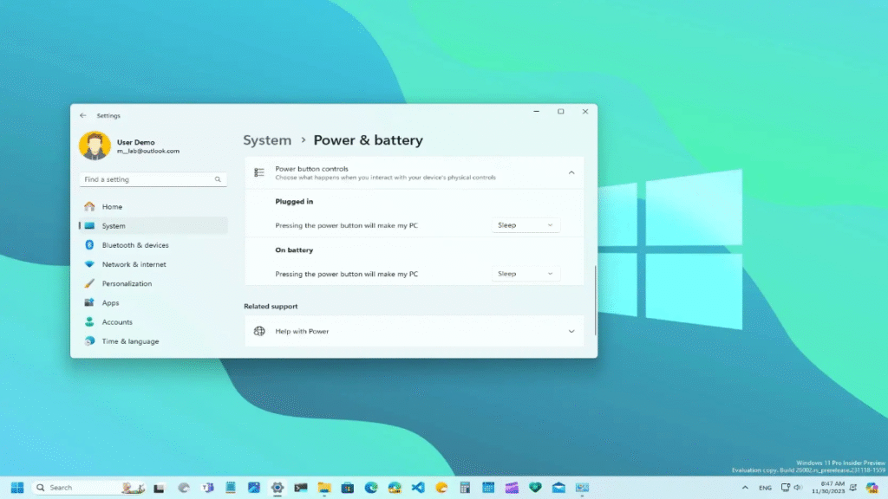
Task: Collapse the Power button controls section
Action: click(x=571, y=172)
